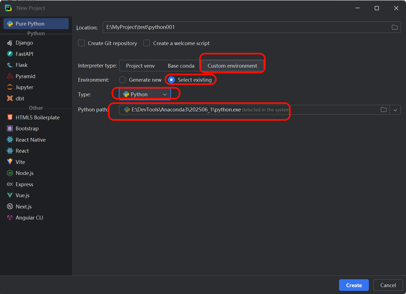Switch to Project venv interpreter type
The height and width of the screenshot is (294, 406).
click(140, 66)
